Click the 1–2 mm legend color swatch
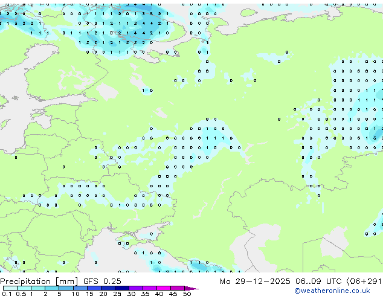The image size is (383, 296). coord(38,288)
